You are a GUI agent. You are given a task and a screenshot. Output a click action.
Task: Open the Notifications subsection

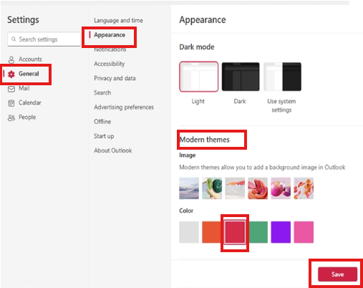(110, 49)
